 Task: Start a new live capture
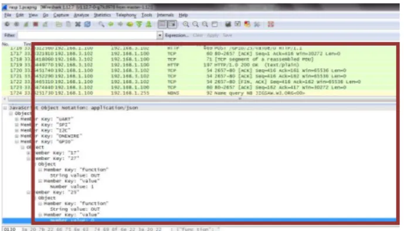26,25
